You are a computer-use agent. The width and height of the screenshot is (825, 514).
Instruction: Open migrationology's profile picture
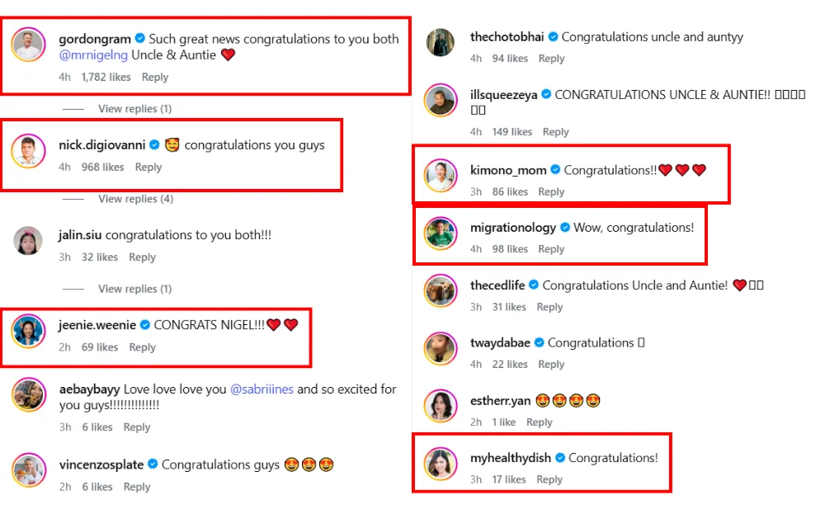[441, 233]
